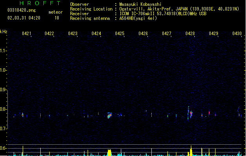Click the wide yellow intensity peak below 0424-0425
246x156 pixels.
110,152
